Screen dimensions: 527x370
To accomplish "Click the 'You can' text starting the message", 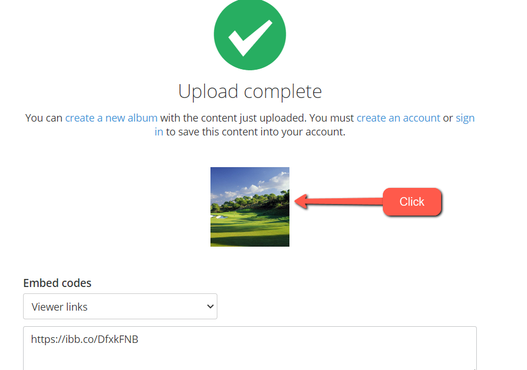I will point(44,118).
